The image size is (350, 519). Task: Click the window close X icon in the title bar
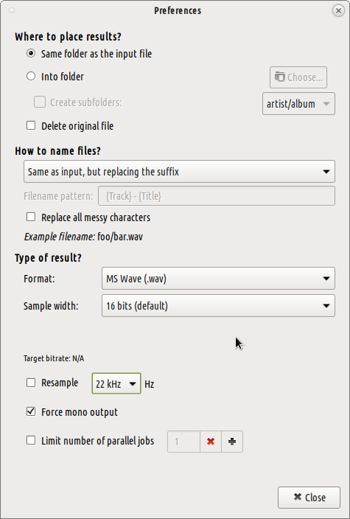point(338,10)
